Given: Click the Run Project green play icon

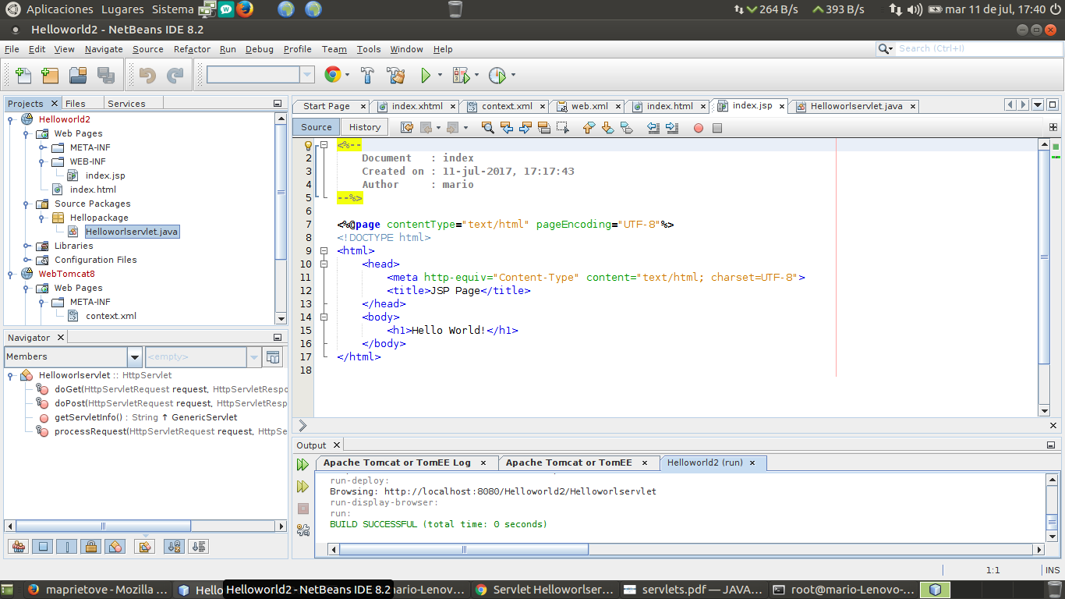Looking at the screenshot, I should 426,76.
